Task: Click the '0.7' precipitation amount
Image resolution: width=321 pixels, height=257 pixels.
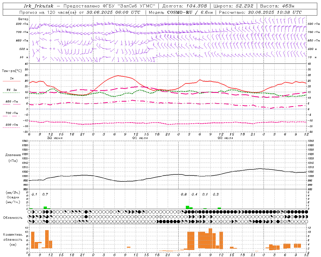Action: 45,194
